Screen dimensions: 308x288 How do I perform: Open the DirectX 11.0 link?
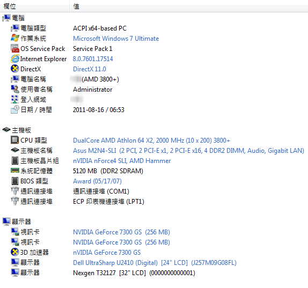90,69
